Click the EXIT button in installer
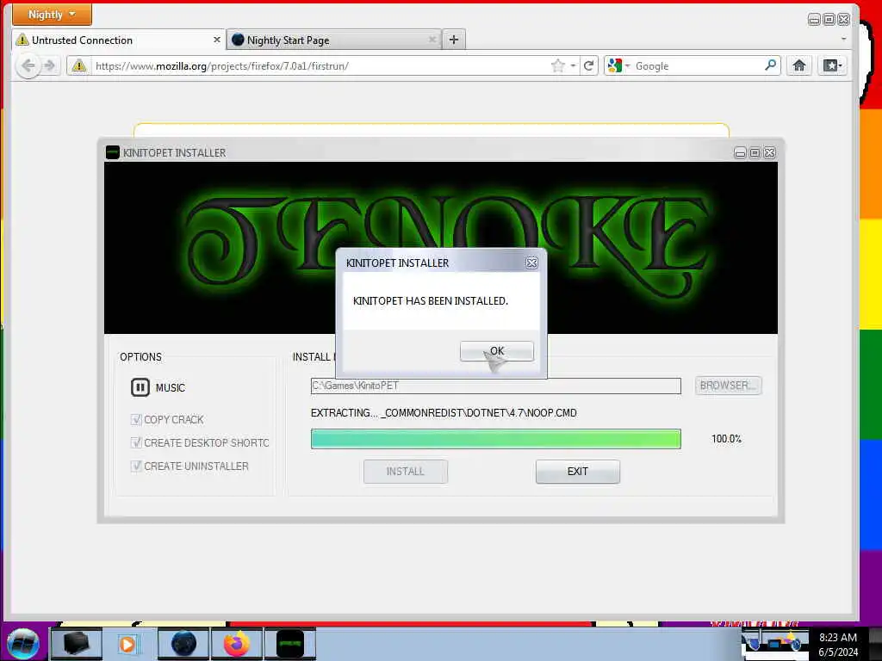This screenshot has width=882, height=661. click(578, 472)
